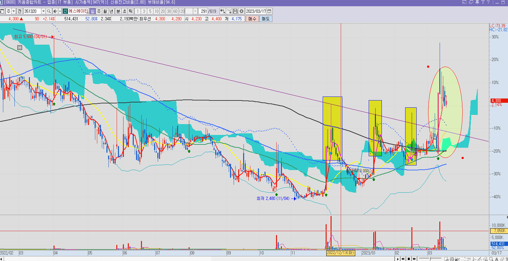Click the 7,850K volume axis label

tap(499, 231)
